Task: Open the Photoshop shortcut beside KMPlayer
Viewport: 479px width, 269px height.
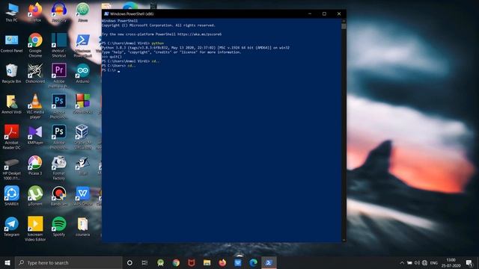Action: [x=59, y=137]
